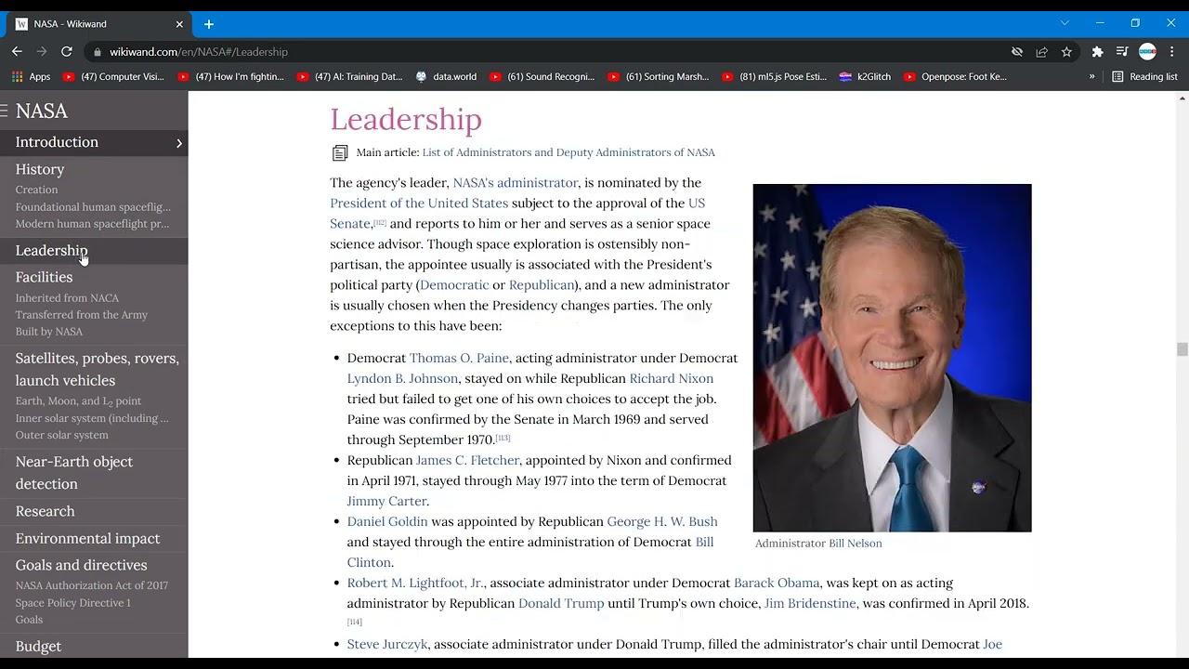Open the Sound Recogni... bookmark
The image size is (1189, 669).
point(542,77)
